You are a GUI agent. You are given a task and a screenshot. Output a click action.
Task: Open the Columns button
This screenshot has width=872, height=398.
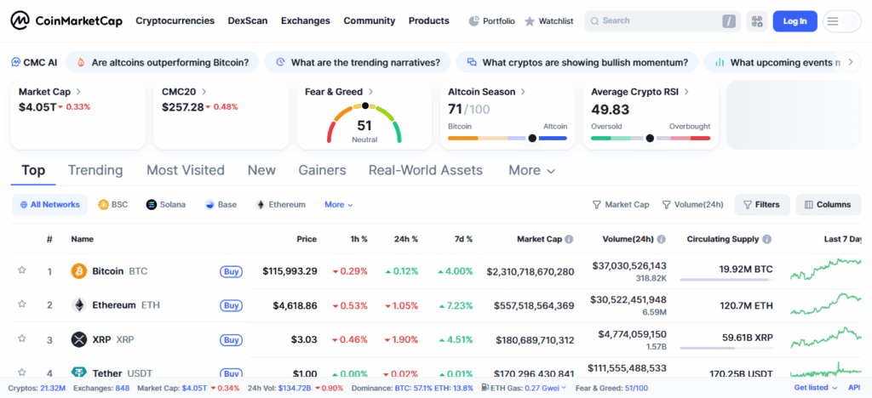828,204
